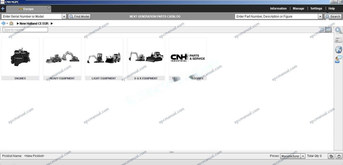
Task: Open the Prices Manufacturer dropdown
Action: pyautogui.click(x=293, y=156)
